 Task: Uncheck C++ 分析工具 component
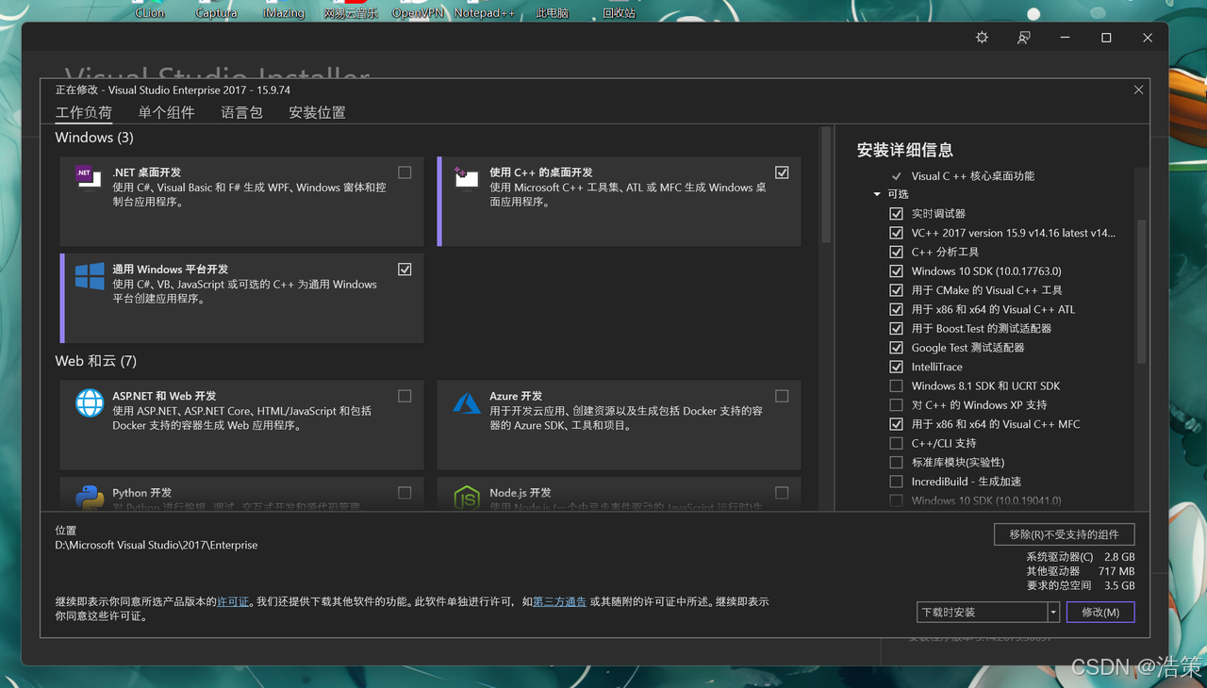point(896,252)
